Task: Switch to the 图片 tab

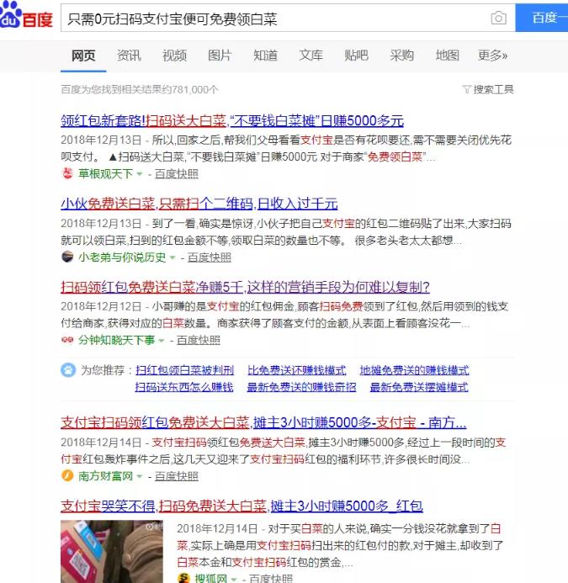Action: tap(220, 56)
